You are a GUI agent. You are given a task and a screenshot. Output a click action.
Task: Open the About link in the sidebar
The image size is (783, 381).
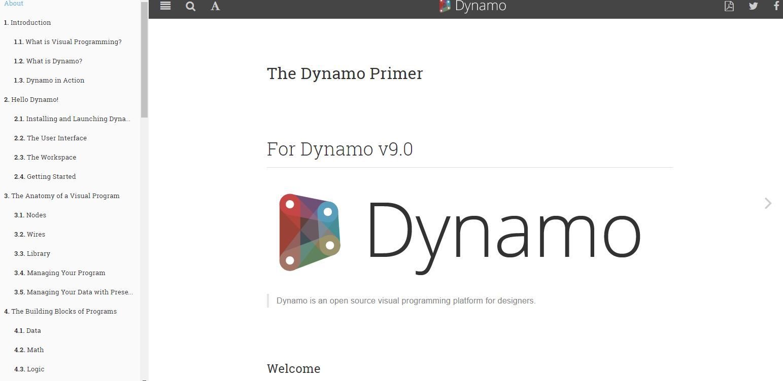[14, 4]
